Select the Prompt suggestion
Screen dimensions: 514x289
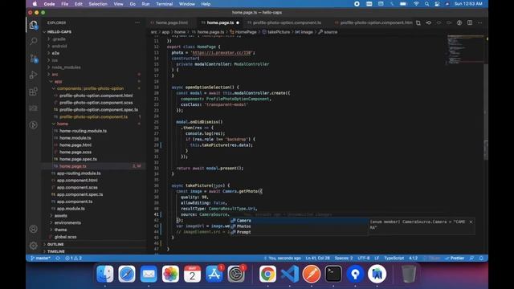coord(298,232)
